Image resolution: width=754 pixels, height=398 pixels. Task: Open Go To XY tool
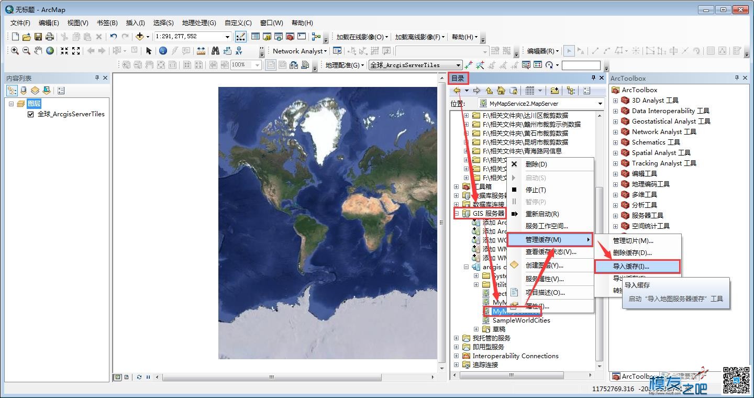(x=239, y=51)
